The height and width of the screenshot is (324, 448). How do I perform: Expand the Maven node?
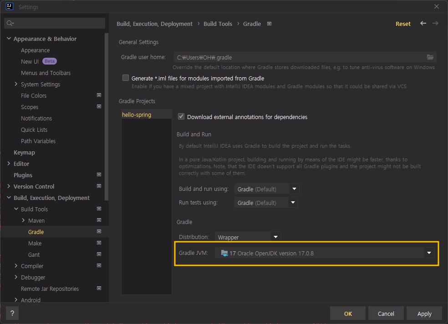pos(23,220)
